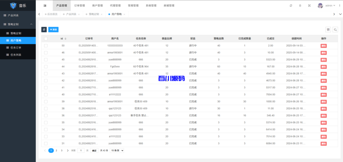The height and width of the screenshot is (162, 343).
Task: Select 任务列表 in the sidebar
Action: tap(18, 55)
